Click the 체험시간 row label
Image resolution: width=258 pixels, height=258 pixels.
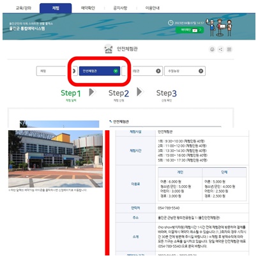click(135, 151)
